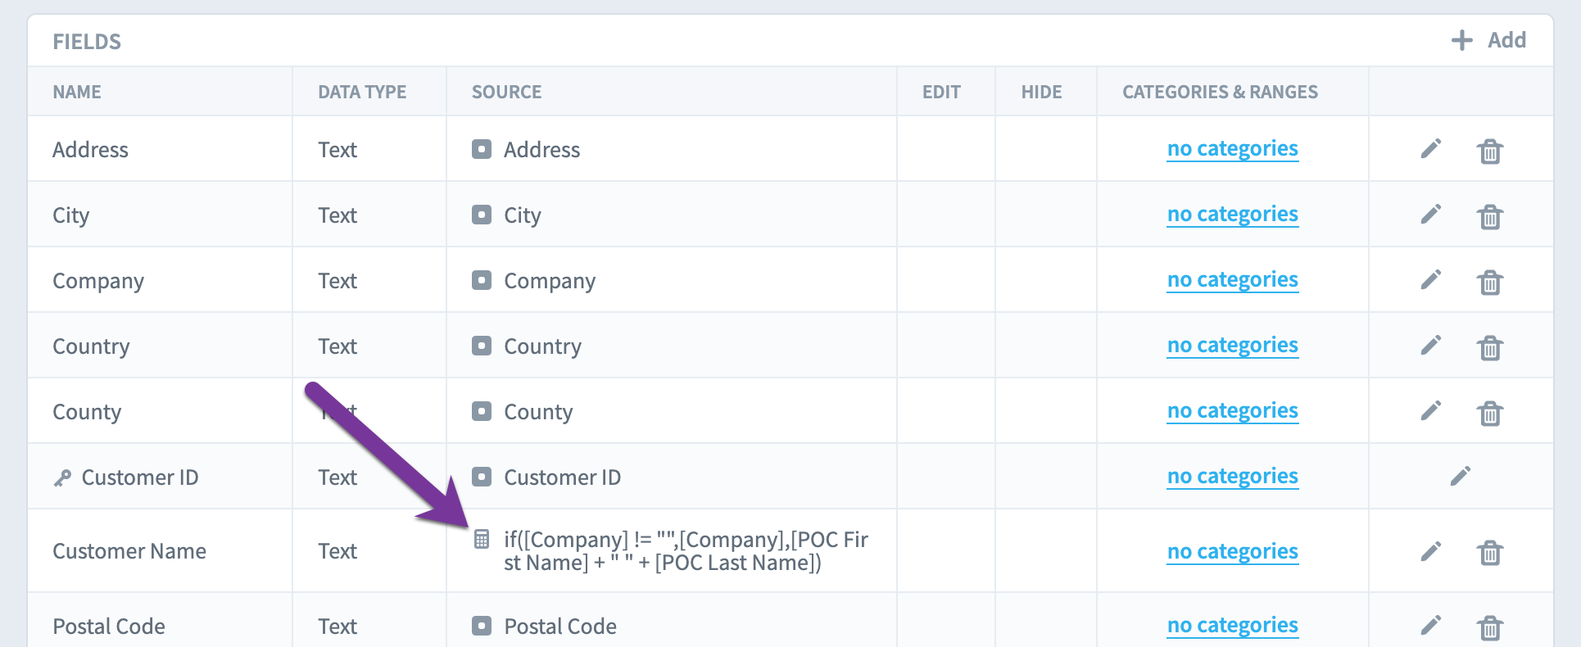Click the NAME column header
This screenshot has width=1581, height=647.
click(77, 92)
